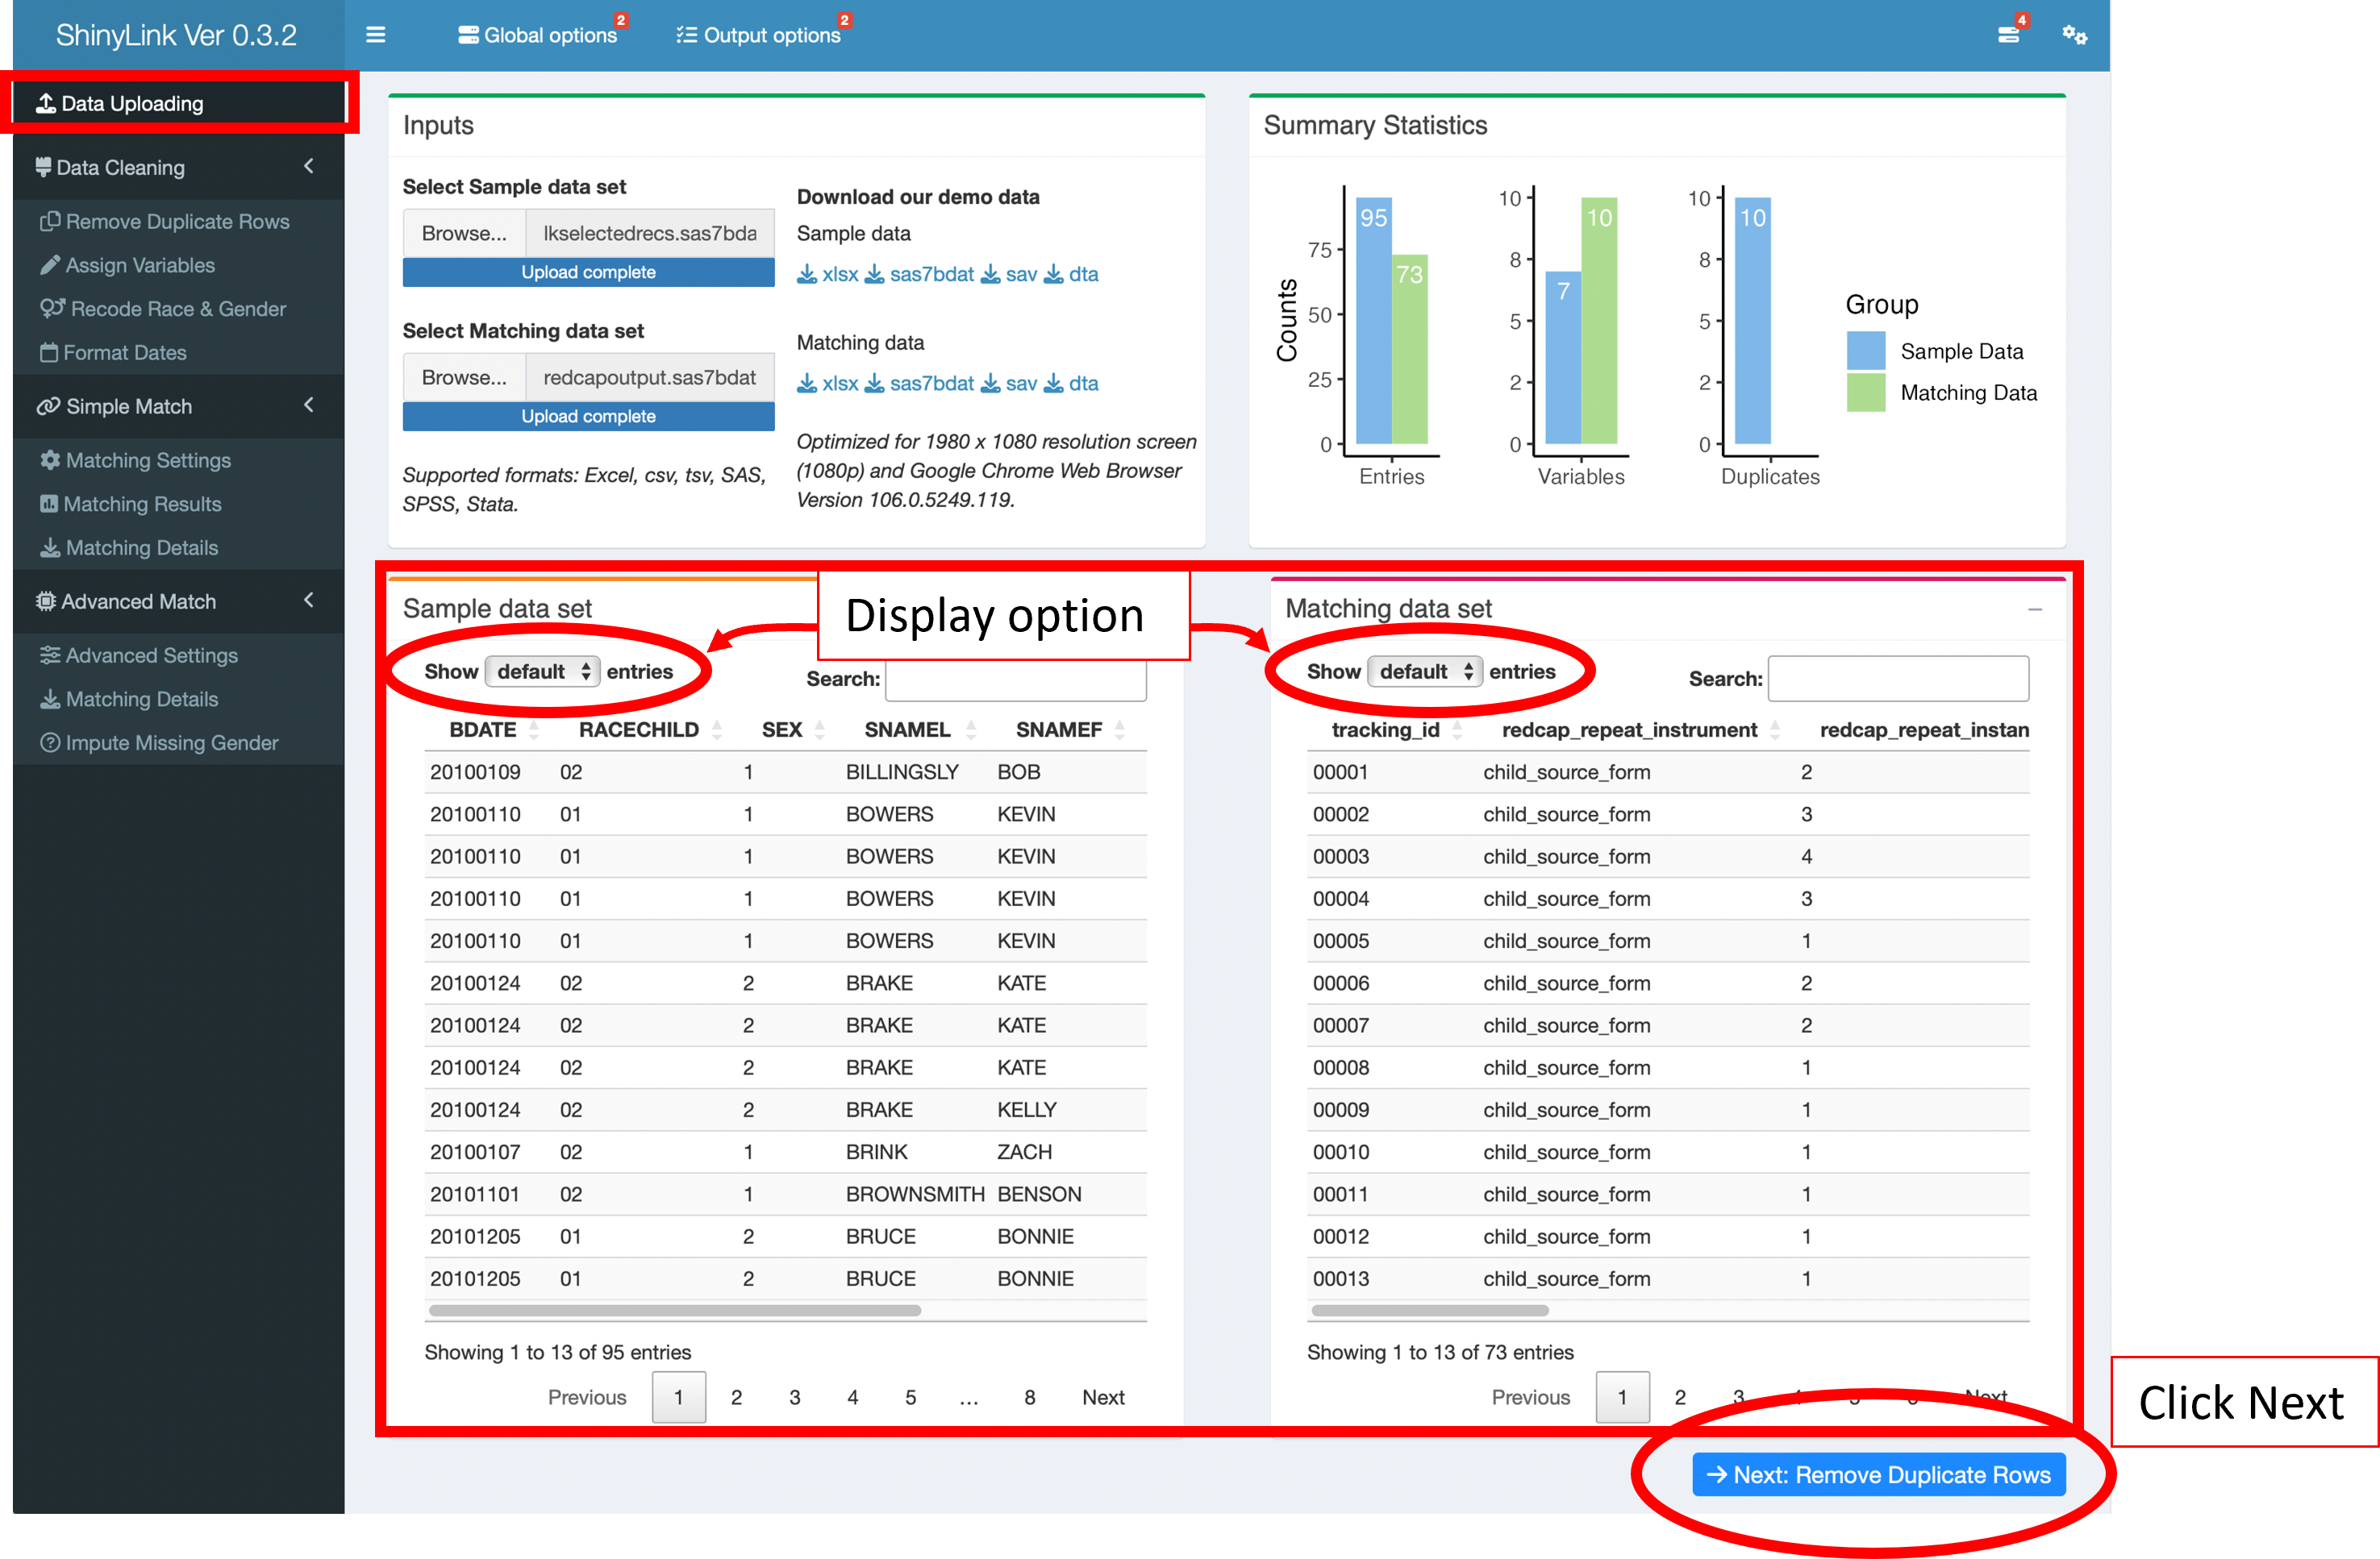Sort by SEX column arrows

pos(820,730)
